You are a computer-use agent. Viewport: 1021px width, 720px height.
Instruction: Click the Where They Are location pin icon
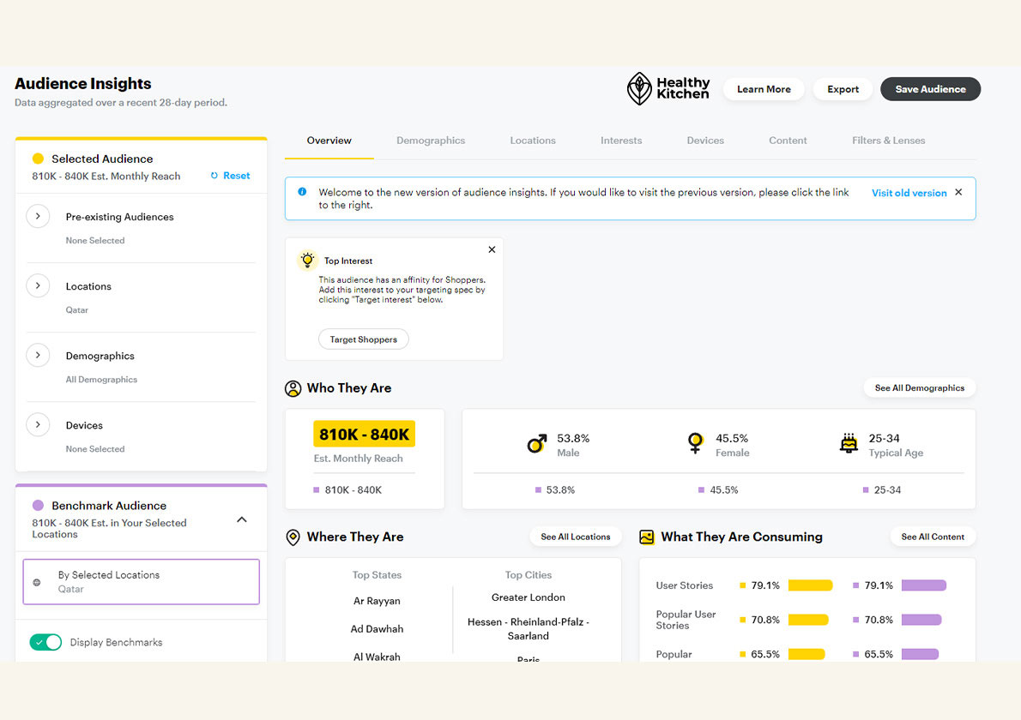[293, 537]
